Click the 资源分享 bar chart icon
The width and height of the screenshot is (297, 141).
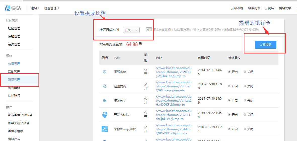click(x=105, y=100)
